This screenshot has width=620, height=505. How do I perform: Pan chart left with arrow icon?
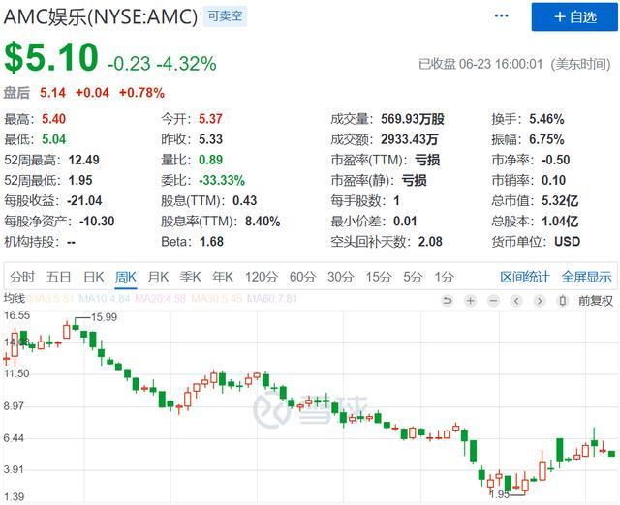pos(516,301)
